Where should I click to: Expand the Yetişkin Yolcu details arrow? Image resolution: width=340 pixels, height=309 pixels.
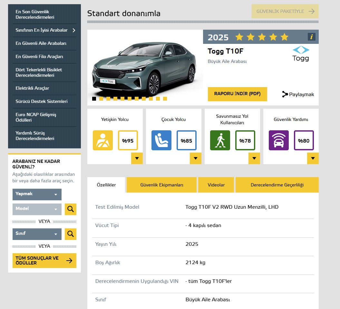point(137,158)
